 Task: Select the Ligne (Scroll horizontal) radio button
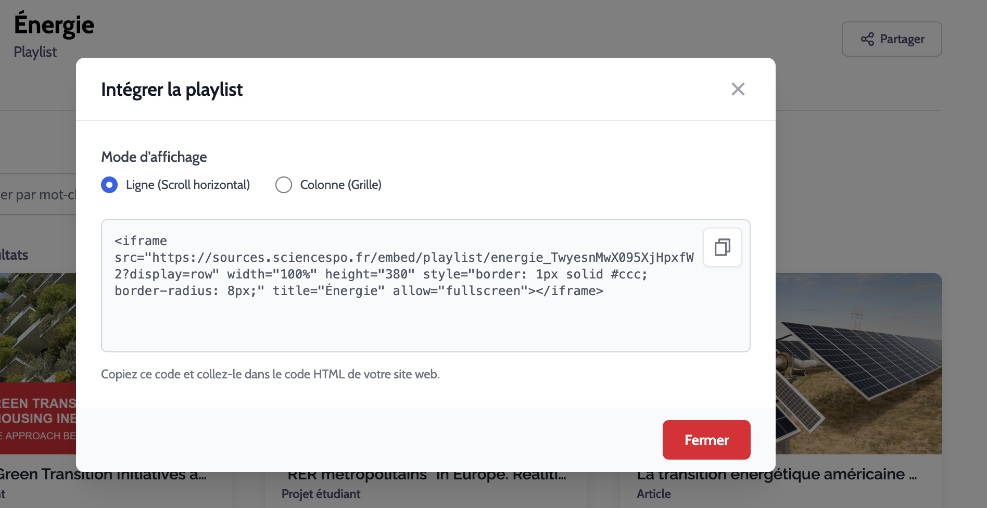109,185
